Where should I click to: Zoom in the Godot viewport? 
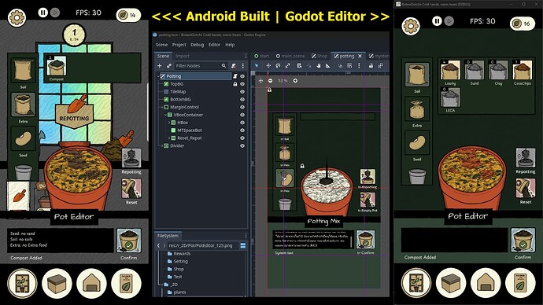tap(295, 80)
